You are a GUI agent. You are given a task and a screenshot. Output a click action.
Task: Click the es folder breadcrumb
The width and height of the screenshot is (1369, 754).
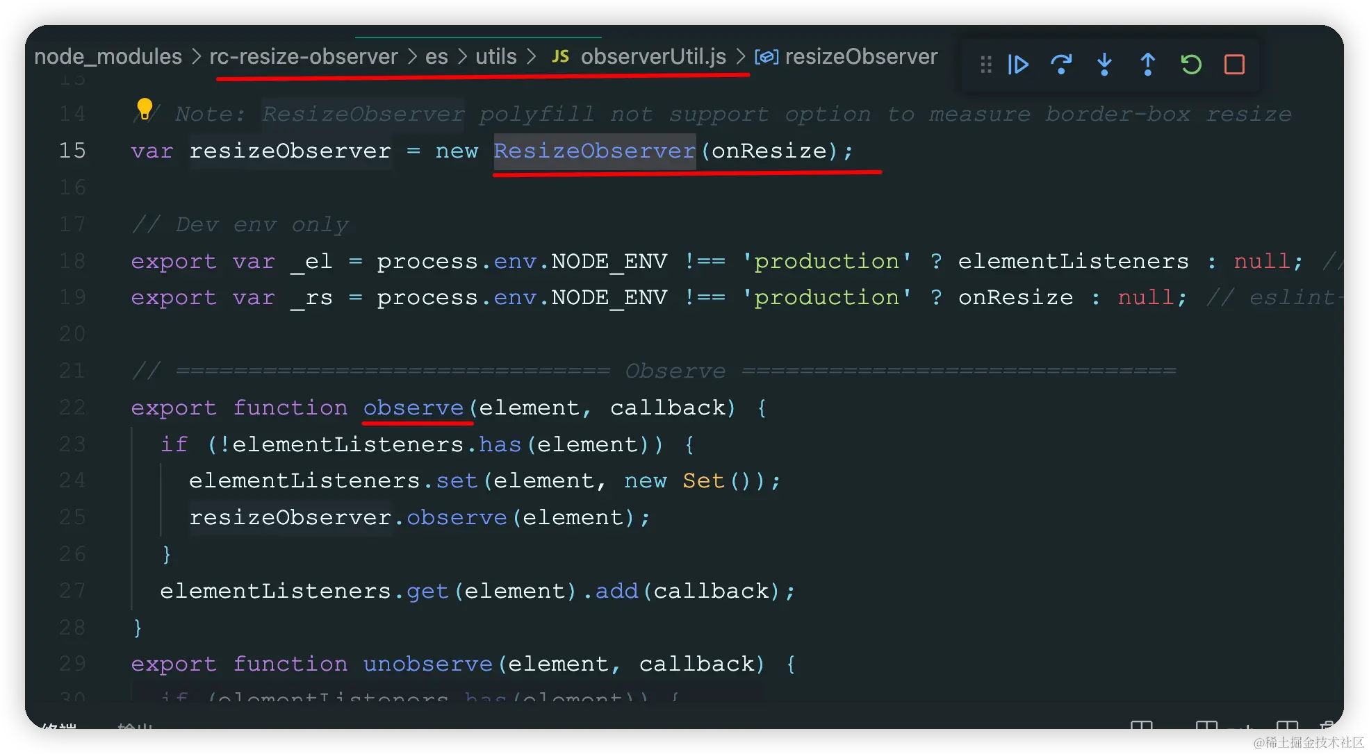coord(436,56)
